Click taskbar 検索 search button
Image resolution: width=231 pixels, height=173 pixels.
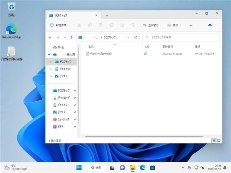point(96,168)
